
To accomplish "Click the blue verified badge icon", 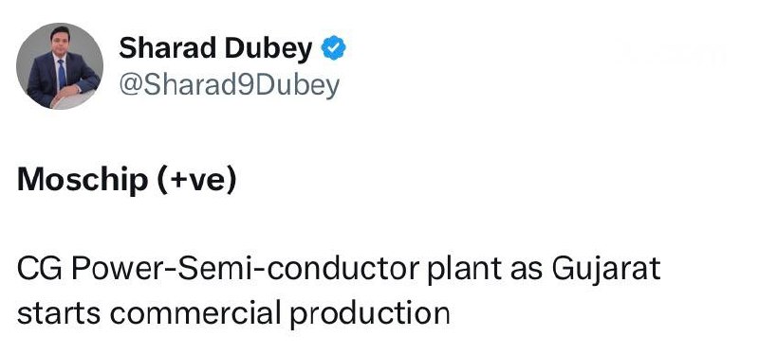I will tap(334, 48).
